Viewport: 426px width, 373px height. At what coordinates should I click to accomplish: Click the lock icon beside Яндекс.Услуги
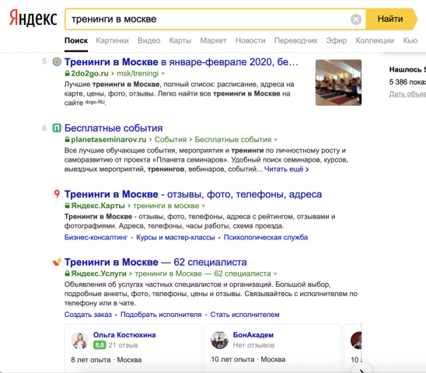[x=67, y=274]
